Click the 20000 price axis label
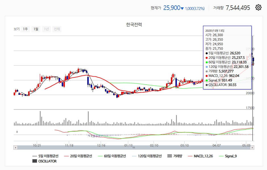 tap(250, 93)
